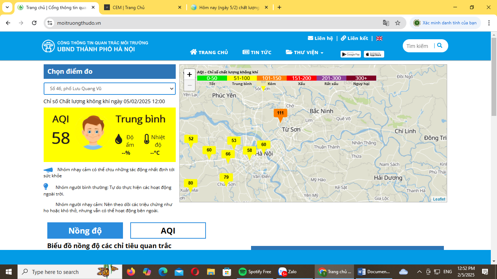Open Firefox from the taskbar
This screenshot has width=497, height=279.
pyautogui.click(x=131, y=272)
